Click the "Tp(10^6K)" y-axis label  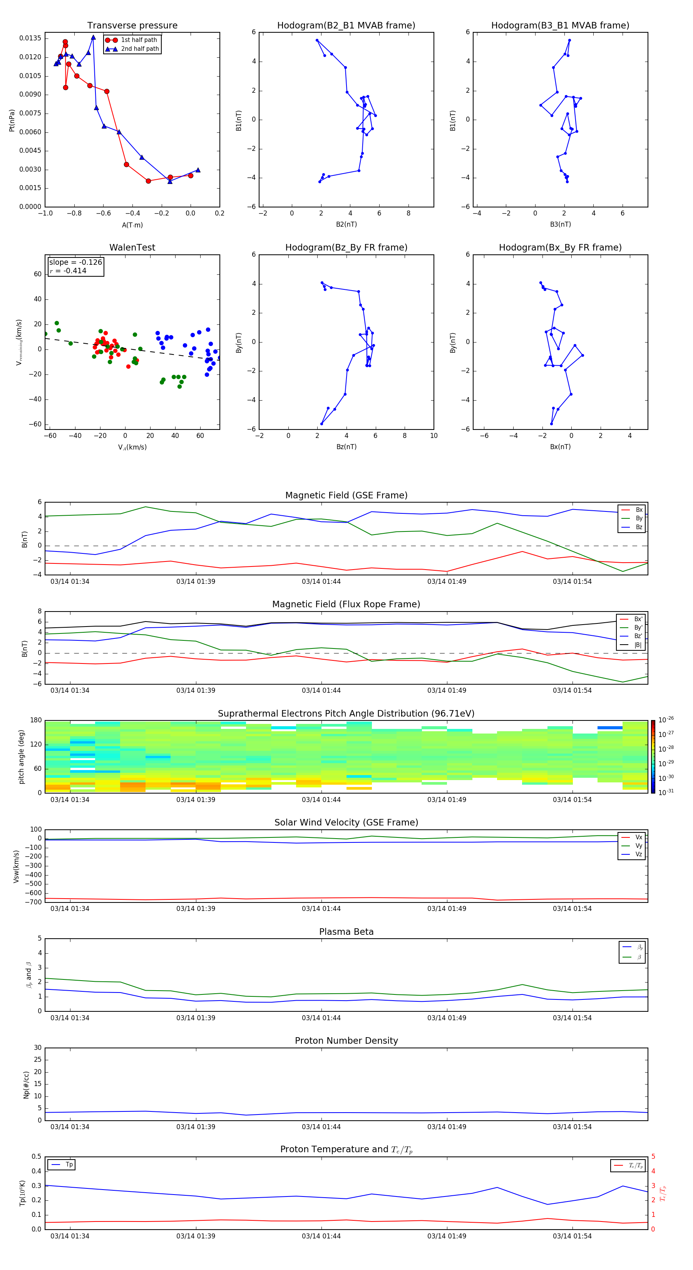(x=22, y=1193)
